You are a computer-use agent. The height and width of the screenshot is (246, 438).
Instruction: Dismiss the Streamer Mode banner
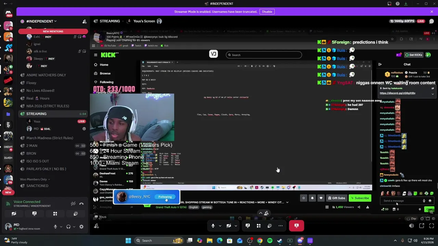tap(431, 12)
